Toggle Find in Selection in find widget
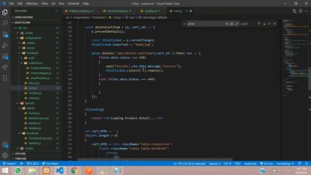311x175 pixels. click(x=269, y=24)
